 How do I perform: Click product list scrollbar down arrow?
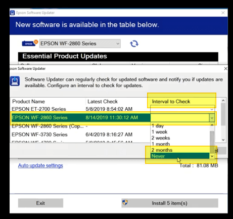223,140
